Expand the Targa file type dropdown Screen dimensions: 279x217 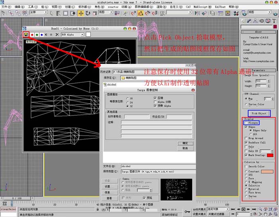pyautogui.click(x=158, y=172)
